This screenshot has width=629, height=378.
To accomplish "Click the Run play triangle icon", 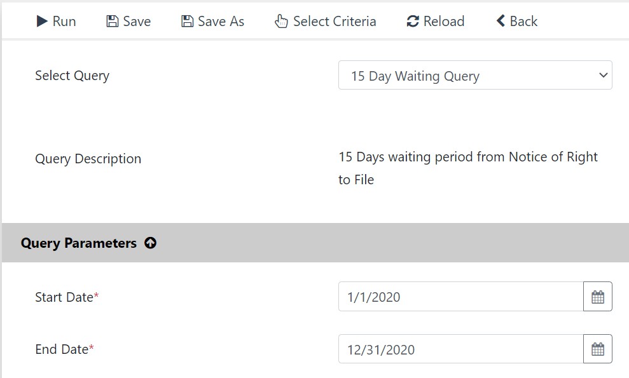I will coord(42,21).
